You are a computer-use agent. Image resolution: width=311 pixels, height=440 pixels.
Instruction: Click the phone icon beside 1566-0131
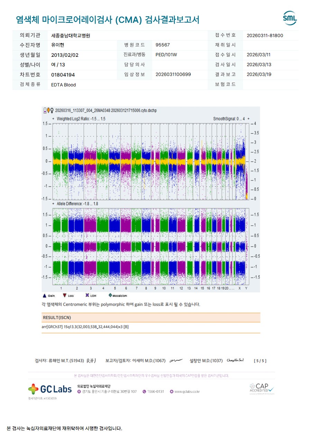pyautogui.click(x=144, y=392)
